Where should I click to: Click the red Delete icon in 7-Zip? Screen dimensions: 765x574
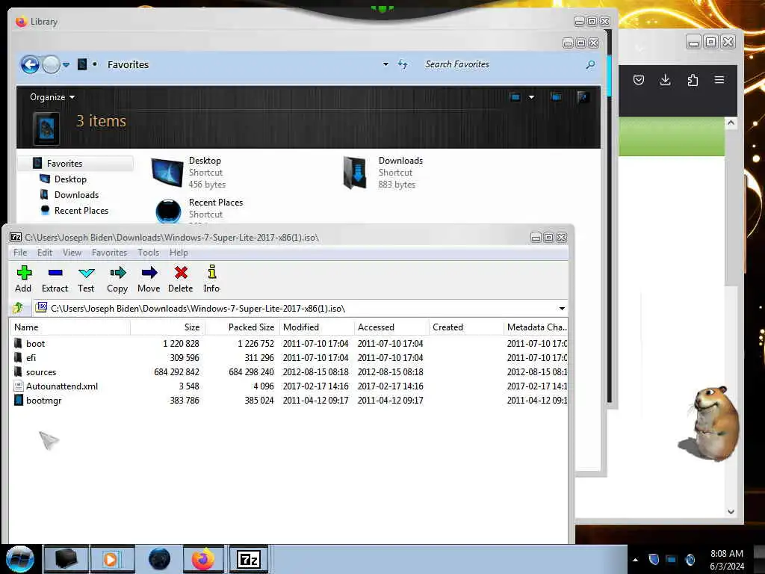181,279
